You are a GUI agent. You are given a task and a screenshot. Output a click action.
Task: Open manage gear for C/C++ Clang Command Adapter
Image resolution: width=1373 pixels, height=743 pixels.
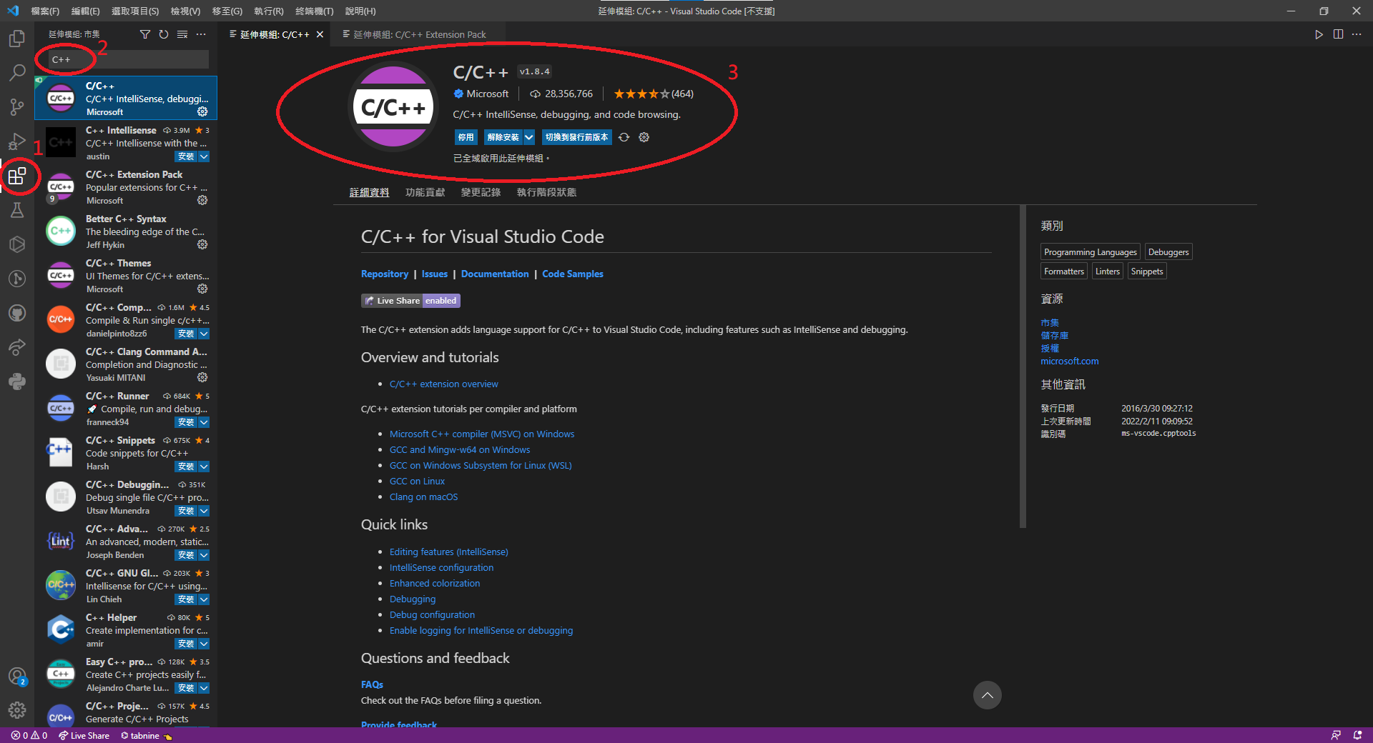tap(202, 377)
